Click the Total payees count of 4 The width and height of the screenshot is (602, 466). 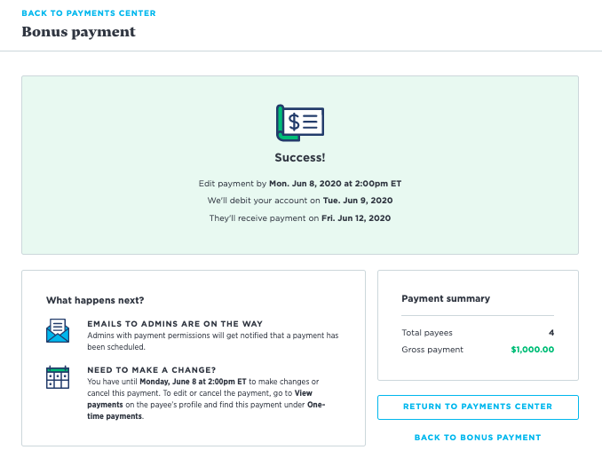tap(551, 333)
